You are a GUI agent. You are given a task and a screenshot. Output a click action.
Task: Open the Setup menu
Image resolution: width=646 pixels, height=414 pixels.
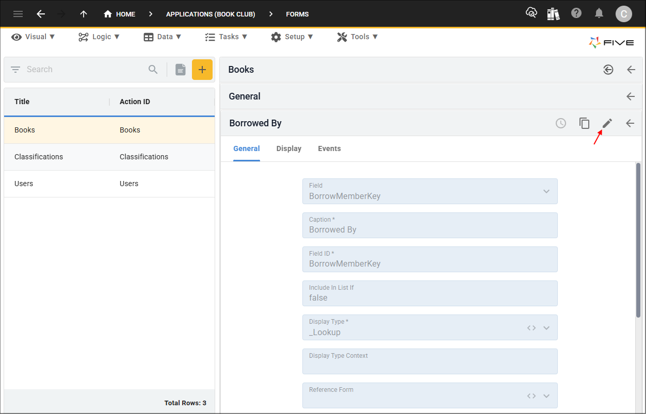292,37
